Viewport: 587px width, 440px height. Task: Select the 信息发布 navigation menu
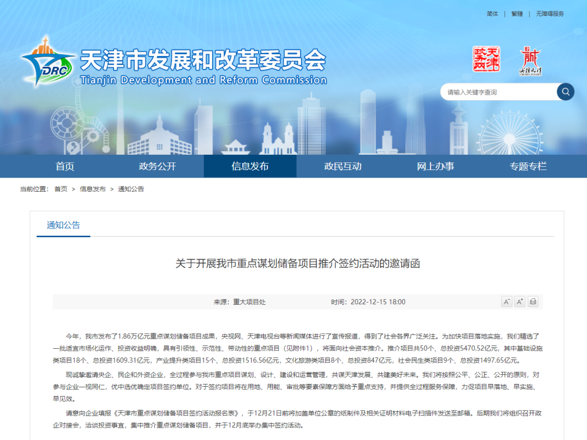click(x=250, y=166)
